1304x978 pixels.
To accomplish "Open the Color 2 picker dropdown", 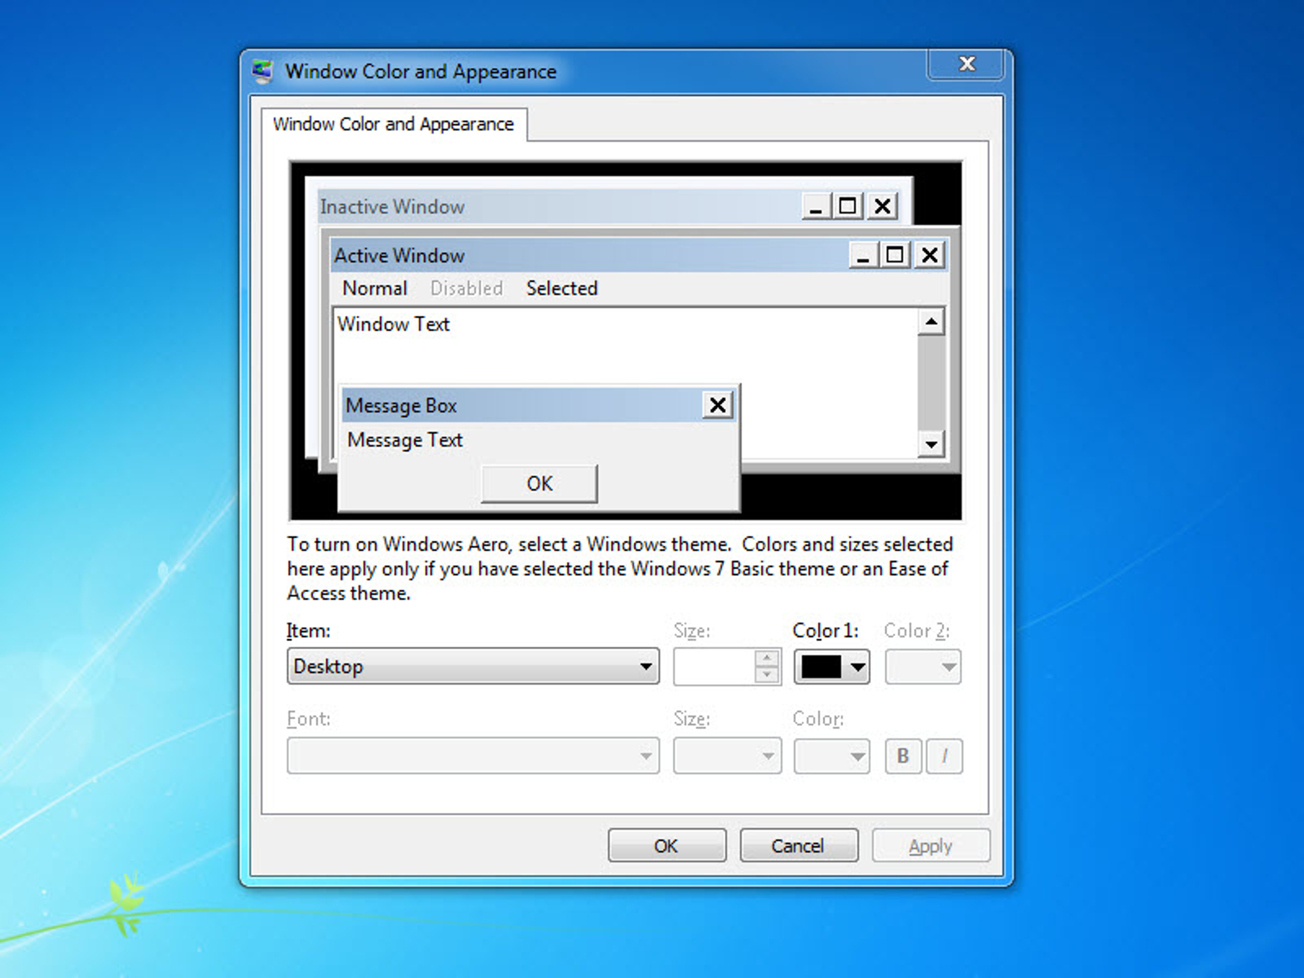I will tap(923, 667).
